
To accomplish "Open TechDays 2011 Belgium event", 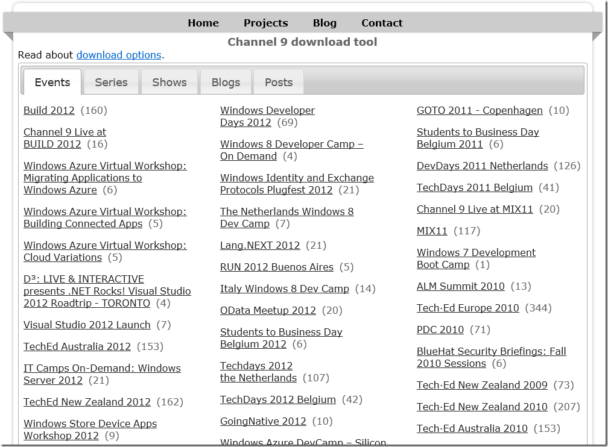I will coord(475,187).
